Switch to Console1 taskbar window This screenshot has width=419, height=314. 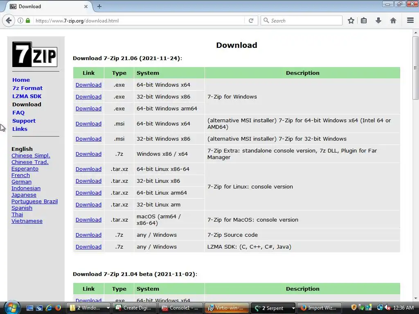(180, 308)
